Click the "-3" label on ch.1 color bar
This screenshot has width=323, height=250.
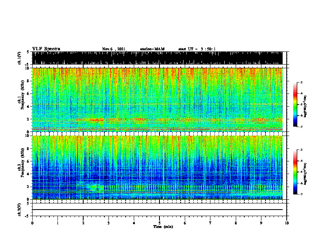[301, 83]
